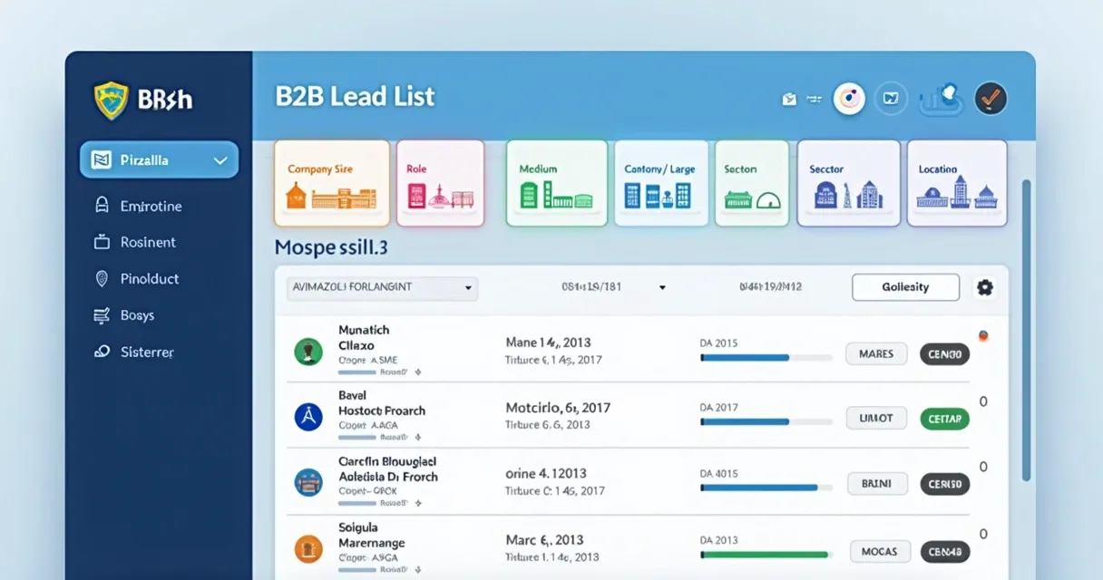1103x580 pixels.
Task: Click the MOCAS button
Action: [x=880, y=551]
